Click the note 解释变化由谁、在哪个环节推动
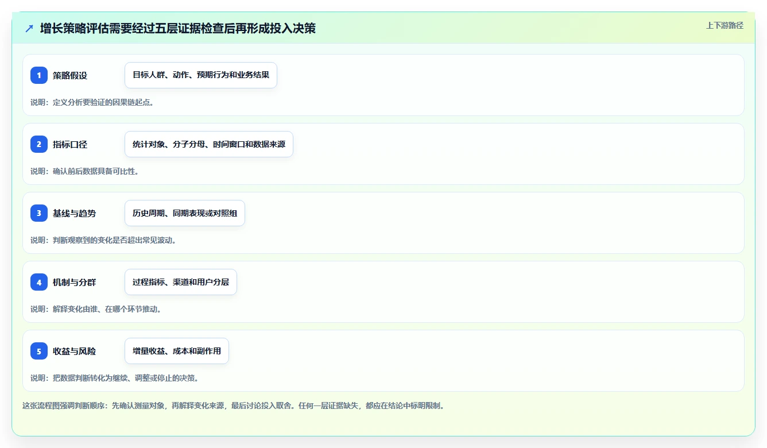The width and height of the screenshot is (767, 448). [x=96, y=309]
